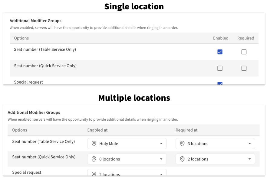
Task: Click Required column header in single location
Action: click(x=246, y=38)
